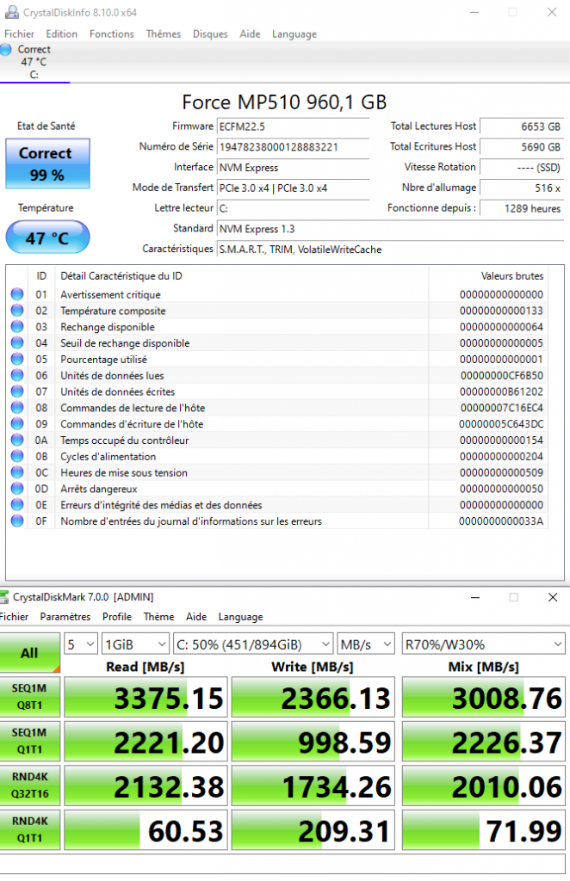Image resolution: width=570 pixels, height=881 pixels.
Task: Click the SEQ1M Q8T1 read result 3375.15
Action: pyautogui.click(x=146, y=697)
